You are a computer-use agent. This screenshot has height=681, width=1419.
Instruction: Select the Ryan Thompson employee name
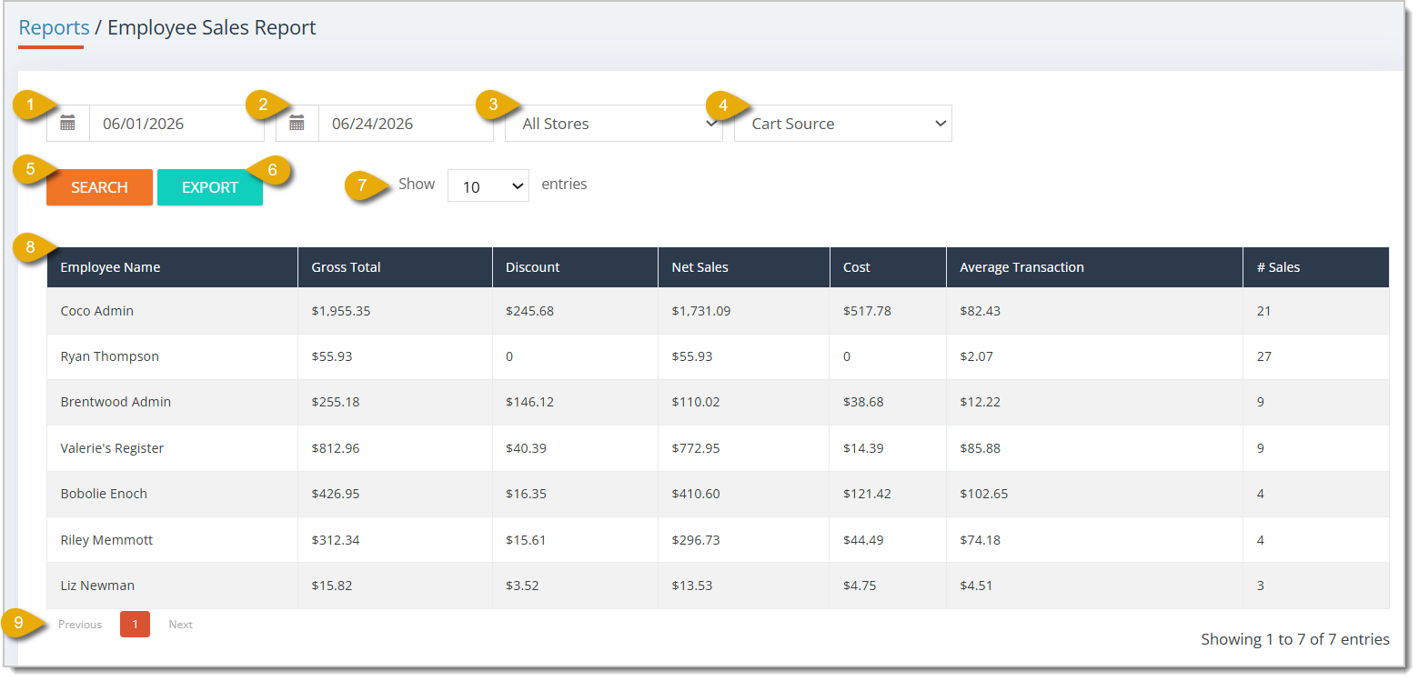coord(110,356)
